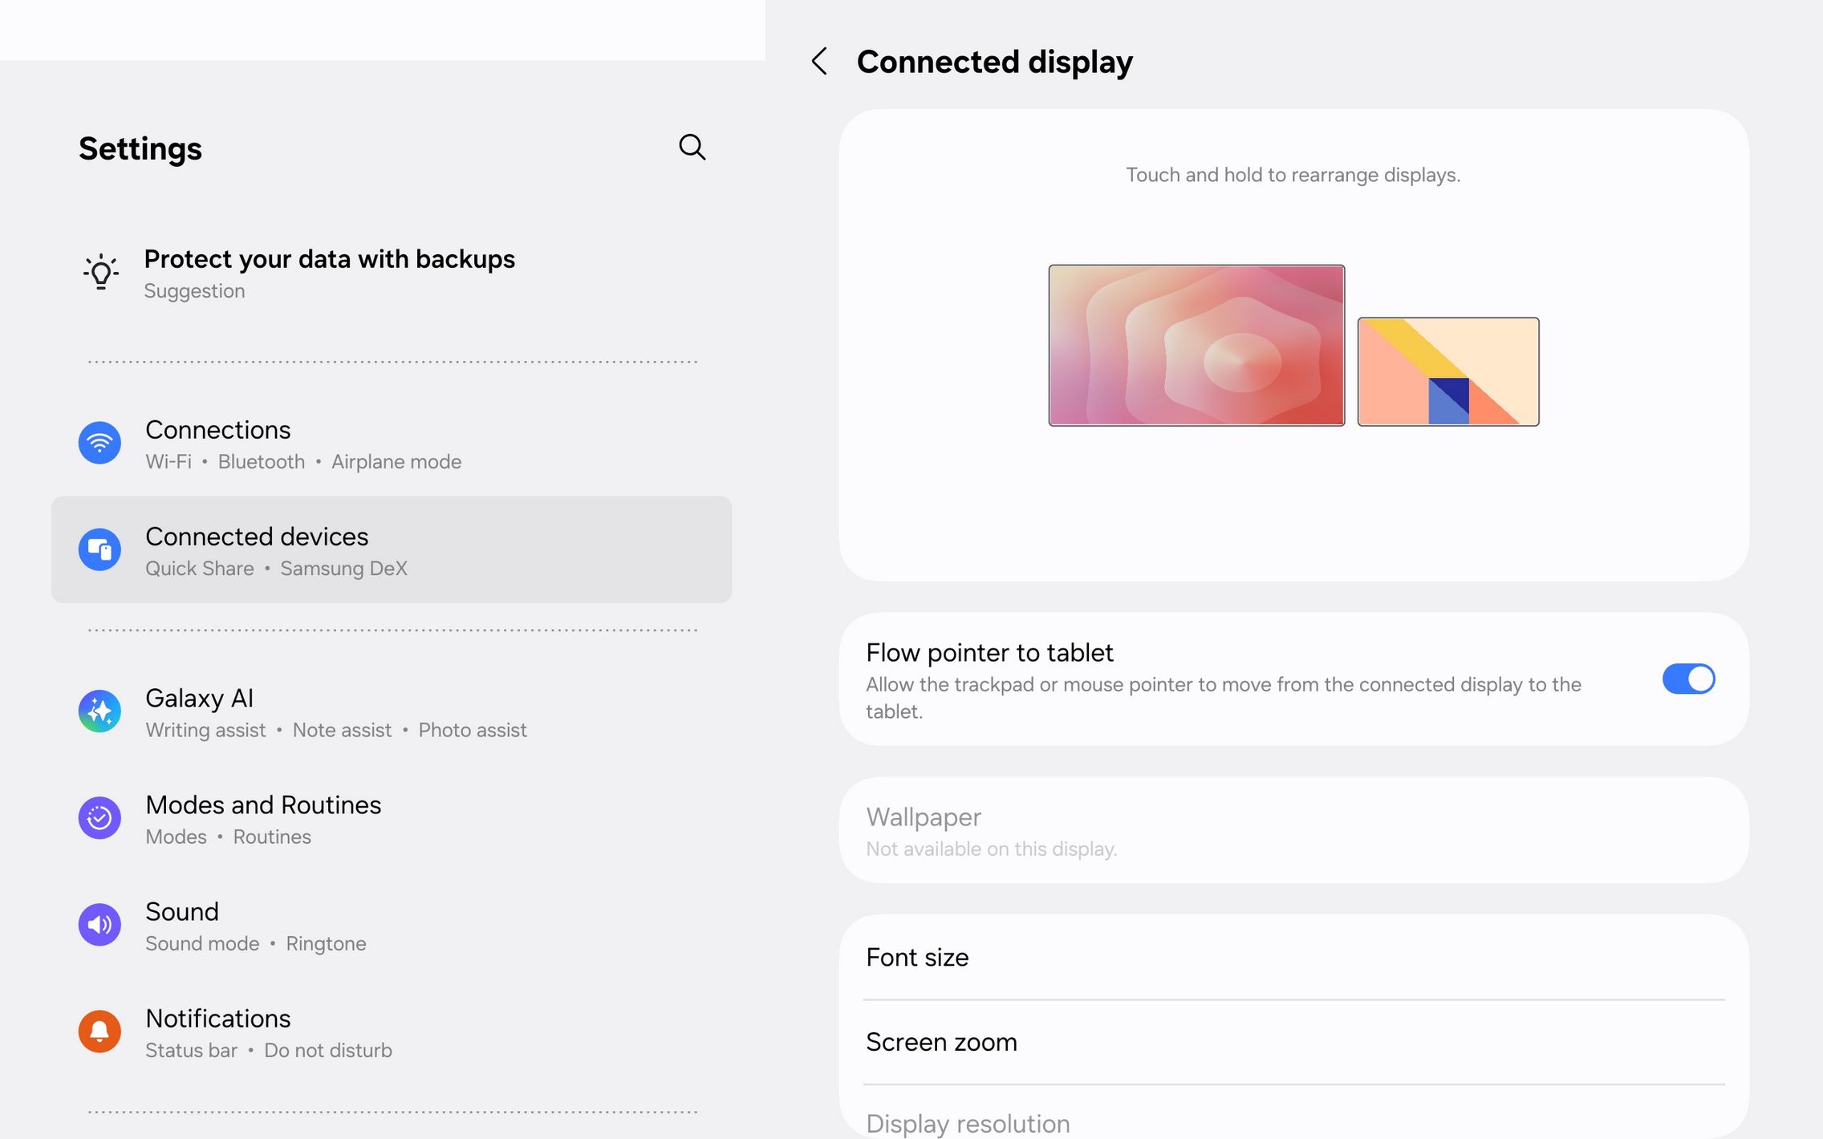Click the orange Notifications bell icon
Image resolution: width=1823 pixels, height=1139 pixels.
click(99, 1032)
